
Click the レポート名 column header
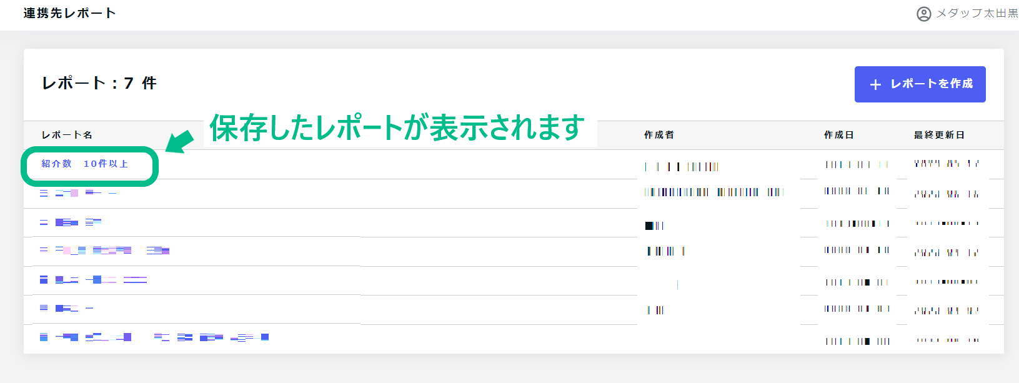(67, 135)
